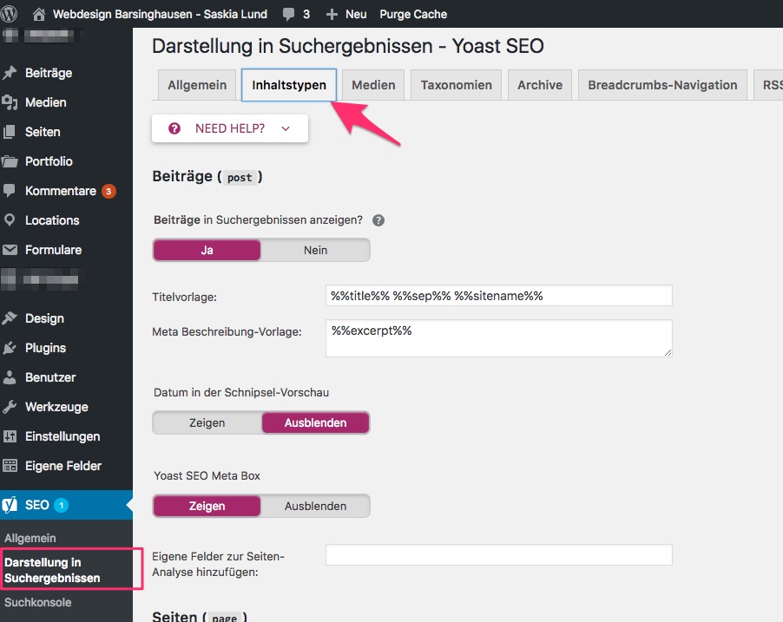Screen dimensions: 783x622
Task: Click the Yoast SEO sidebar icon
Action: [10, 505]
